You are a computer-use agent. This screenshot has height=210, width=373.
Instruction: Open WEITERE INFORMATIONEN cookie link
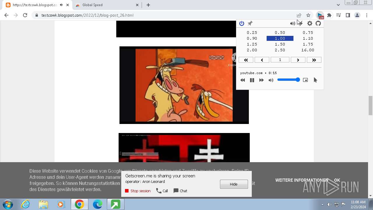coord(302,180)
